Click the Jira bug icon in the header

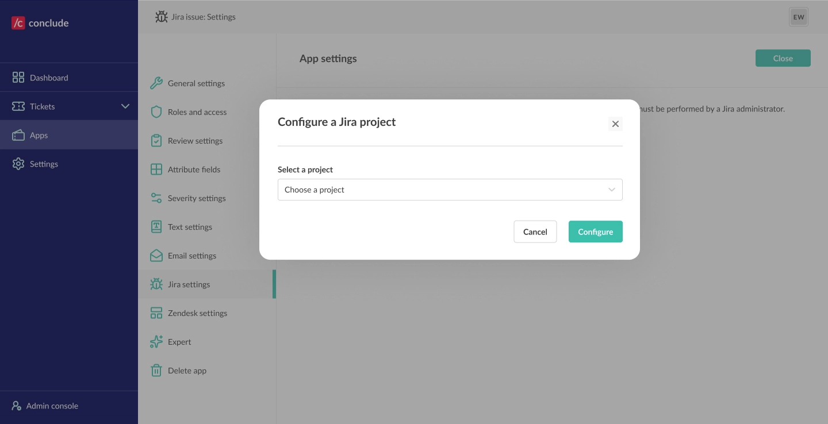point(162,17)
